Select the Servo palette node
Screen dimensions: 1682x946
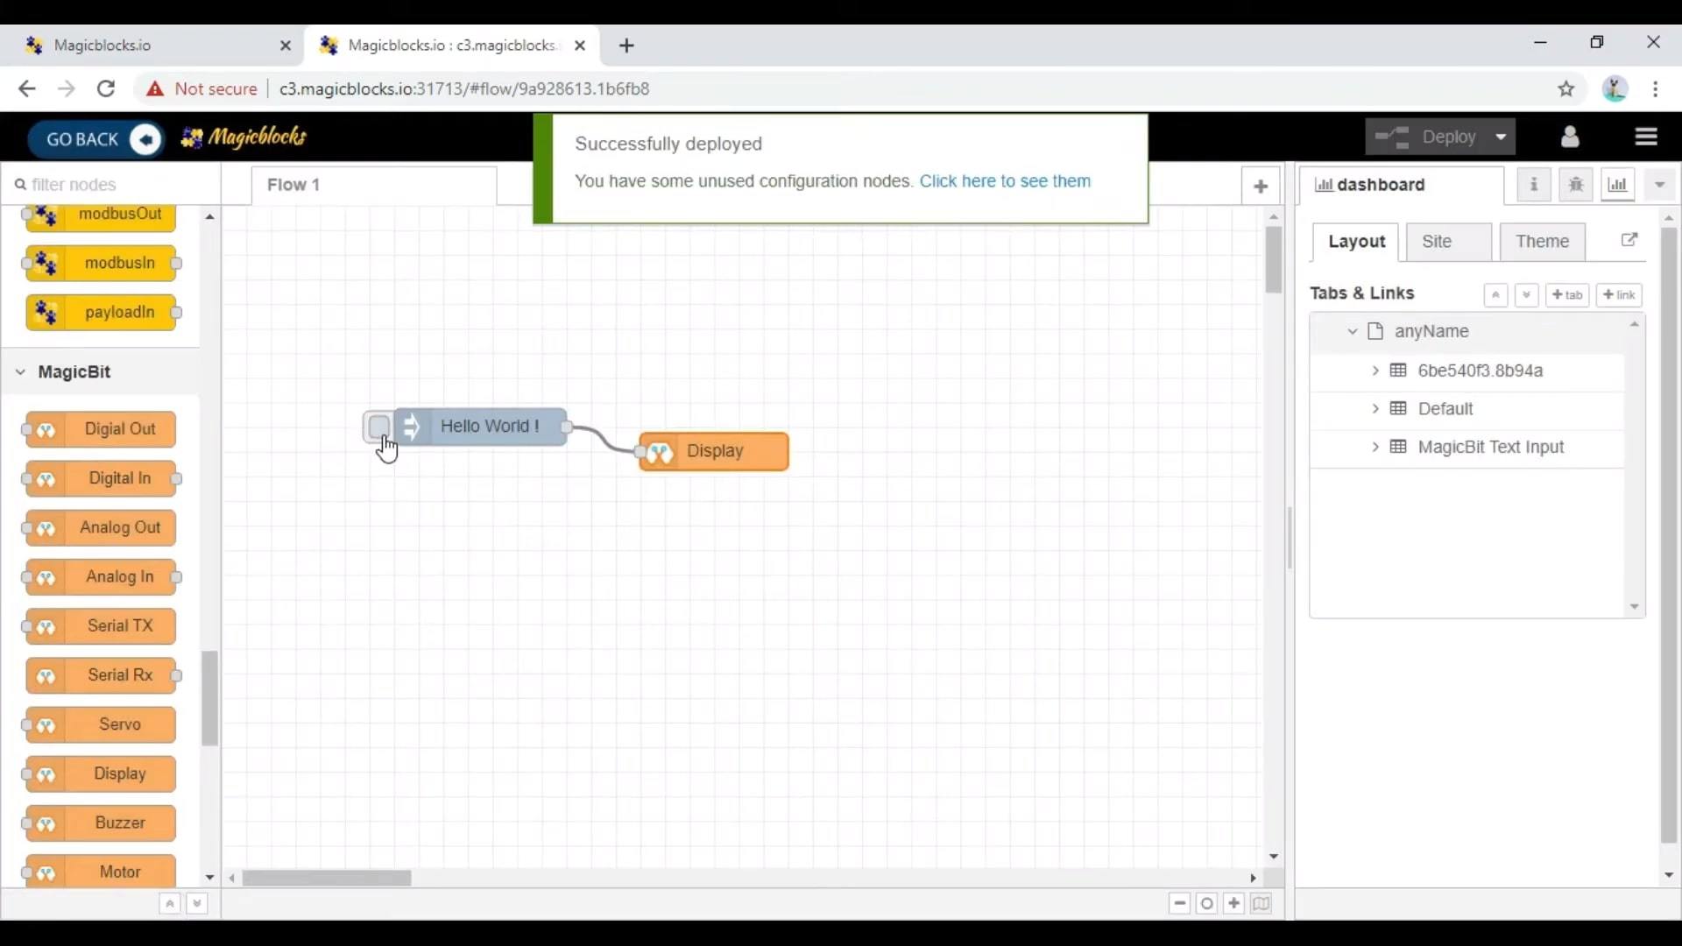tap(101, 724)
